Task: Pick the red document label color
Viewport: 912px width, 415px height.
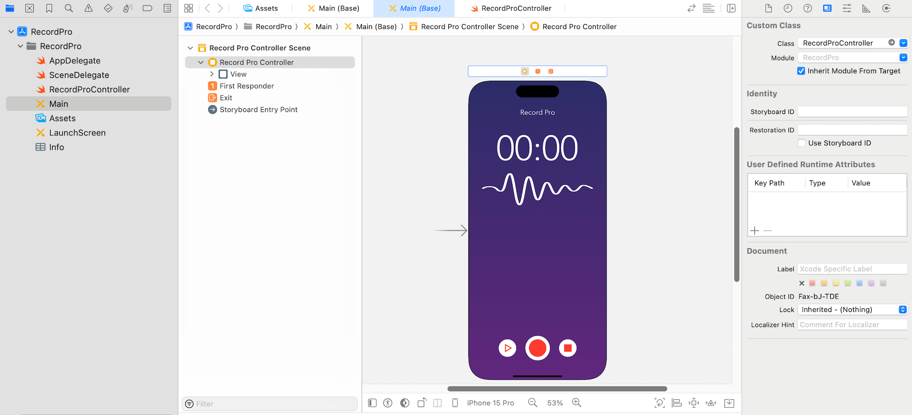Action: tap(812, 283)
